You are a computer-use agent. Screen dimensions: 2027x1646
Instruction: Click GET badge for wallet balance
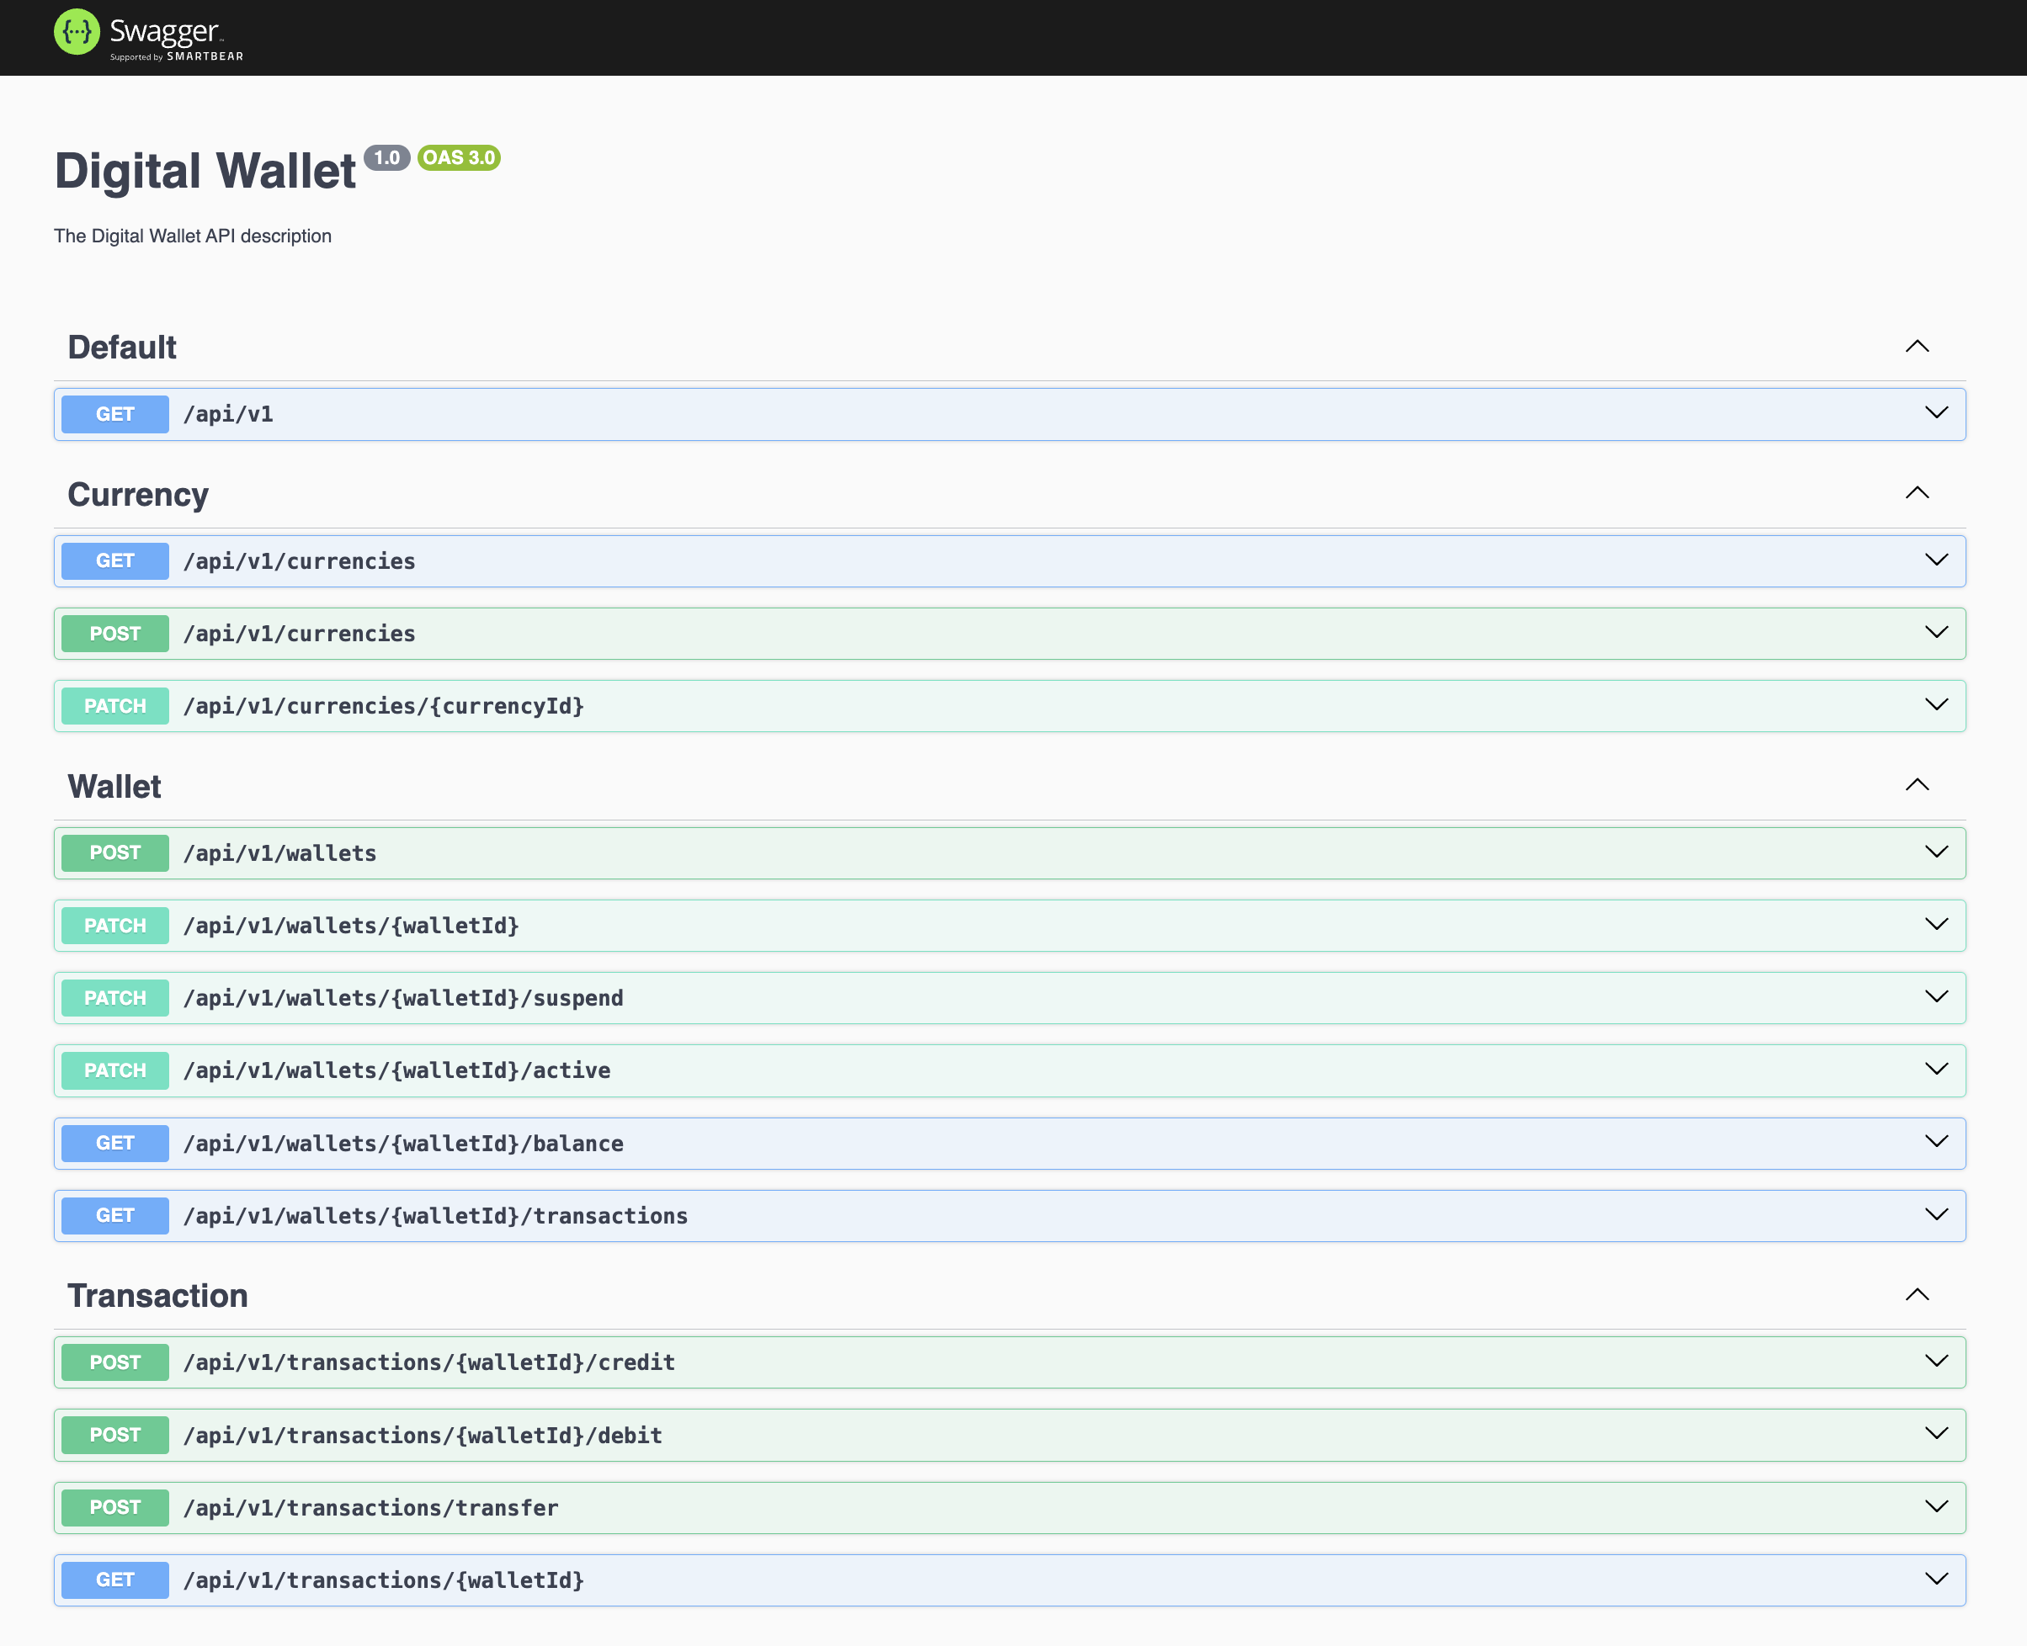[114, 1144]
